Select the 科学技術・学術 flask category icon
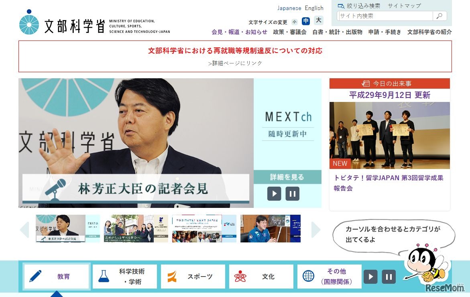The width and height of the screenshot is (470, 297). (x=104, y=276)
